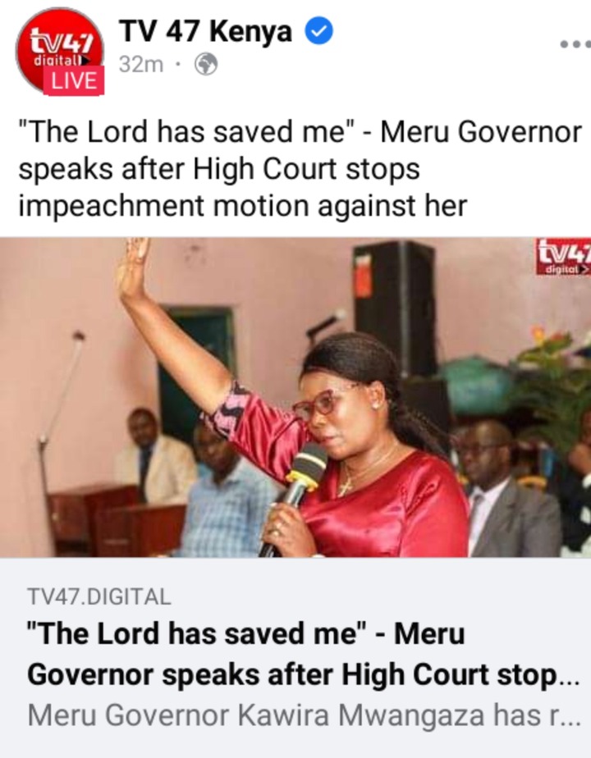591x758 pixels.
Task: Click the 32m post timestamp
Action: point(140,64)
